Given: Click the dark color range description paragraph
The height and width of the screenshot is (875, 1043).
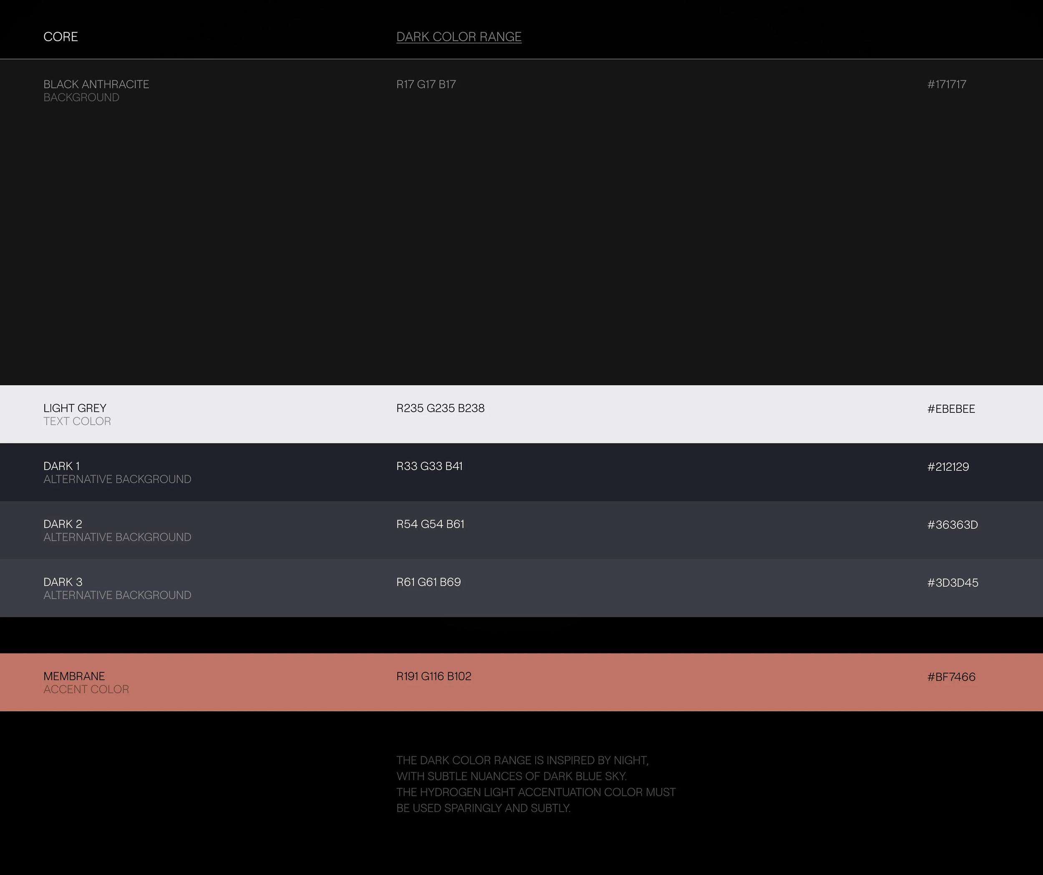Looking at the screenshot, I should pos(535,784).
